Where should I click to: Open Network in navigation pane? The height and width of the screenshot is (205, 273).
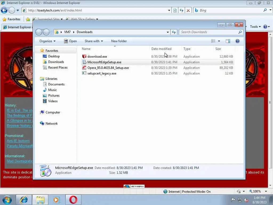coord(51,123)
